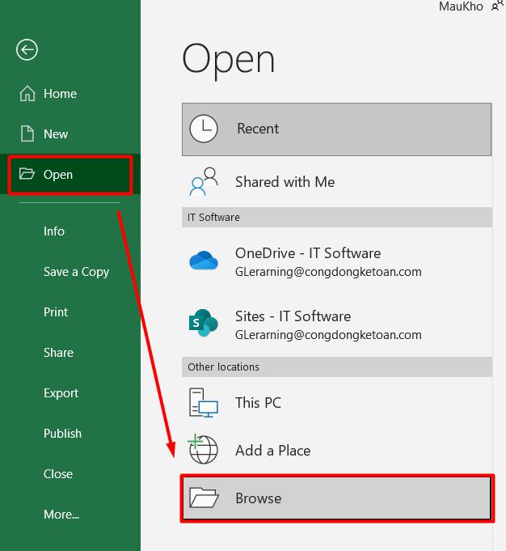Click the Sites GLerarning@congdongketoan.com email text
Screen dimensions: 506x551
[x=328, y=335]
